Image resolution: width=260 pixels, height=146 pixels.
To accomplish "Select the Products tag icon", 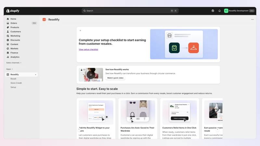I will click(x=8, y=27).
